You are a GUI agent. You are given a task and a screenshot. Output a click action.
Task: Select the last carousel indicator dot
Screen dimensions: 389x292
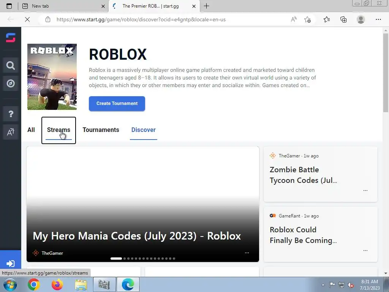click(174, 259)
